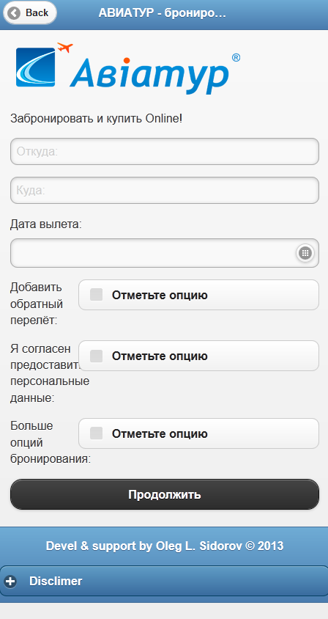Click the Back arrow icon in header
This screenshot has height=619, width=328.
pyautogui.click(x=15, y=13)
